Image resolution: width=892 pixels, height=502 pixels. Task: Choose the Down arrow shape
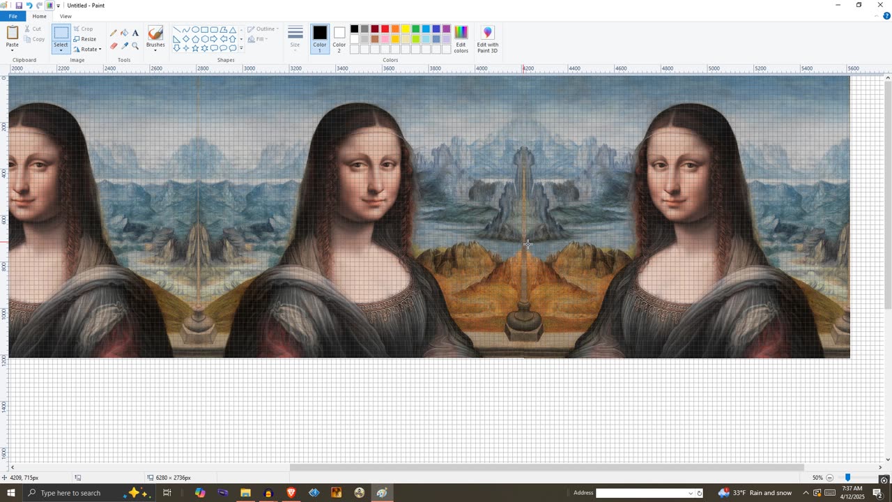177,48
